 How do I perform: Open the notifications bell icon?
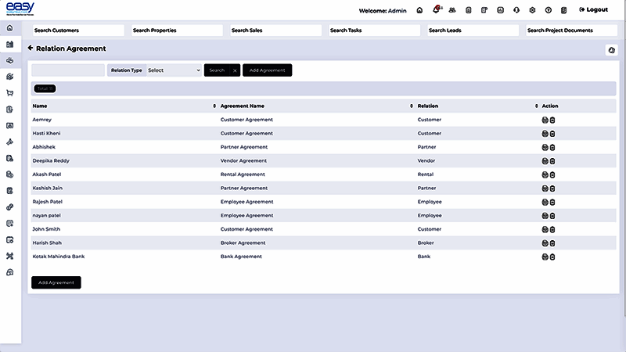tap(437, 10)
